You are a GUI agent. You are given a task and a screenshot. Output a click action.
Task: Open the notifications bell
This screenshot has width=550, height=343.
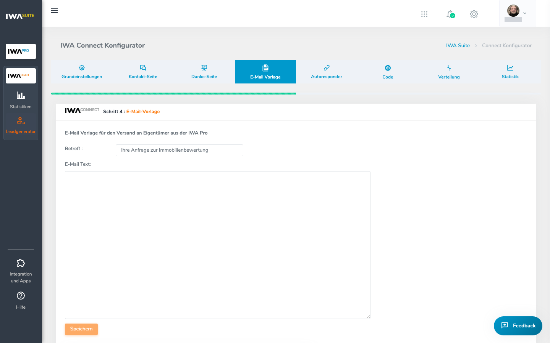(451, 14)
